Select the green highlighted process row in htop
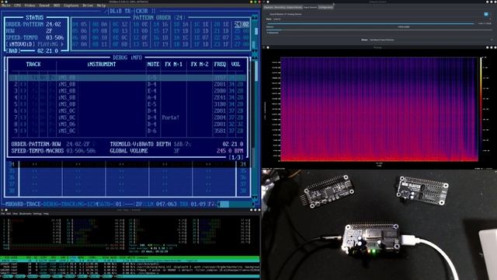 [130, 261]
